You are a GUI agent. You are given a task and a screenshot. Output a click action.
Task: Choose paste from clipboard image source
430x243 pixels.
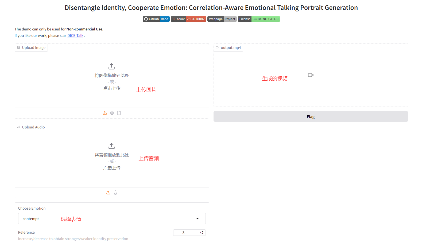(x=119, y=113)
